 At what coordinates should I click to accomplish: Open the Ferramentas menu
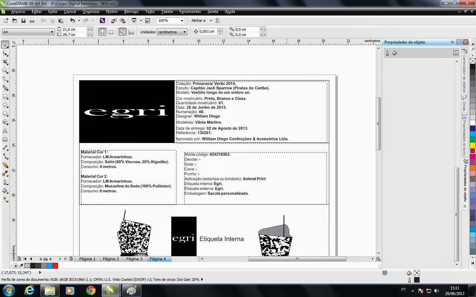click(x=190, y=12)
